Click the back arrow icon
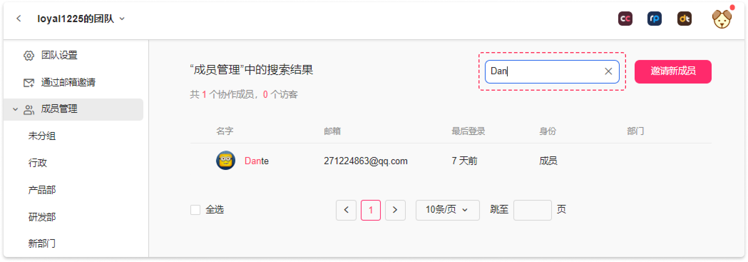The height and width of the screenshot is (262, 748). pos(19,19)
